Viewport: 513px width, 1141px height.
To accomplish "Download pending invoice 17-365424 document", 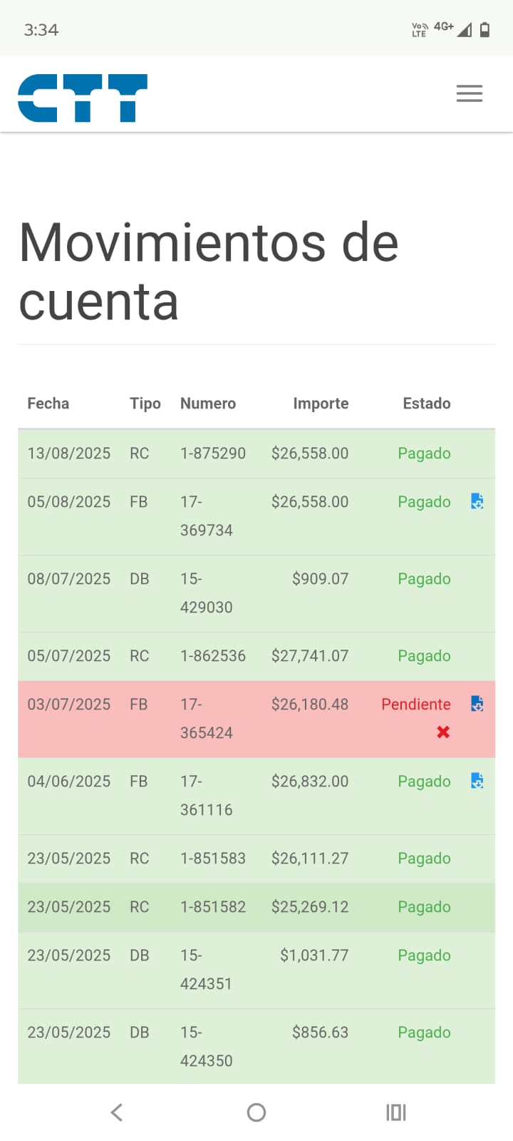I will (477, 704).
